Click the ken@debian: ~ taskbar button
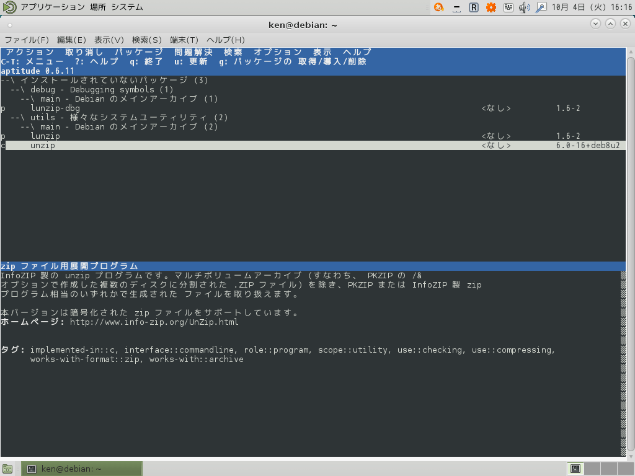This screenshot has width=635, height=476. click(x=81, y=469)
